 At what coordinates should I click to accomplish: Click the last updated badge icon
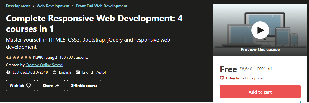tap(8, 72)
